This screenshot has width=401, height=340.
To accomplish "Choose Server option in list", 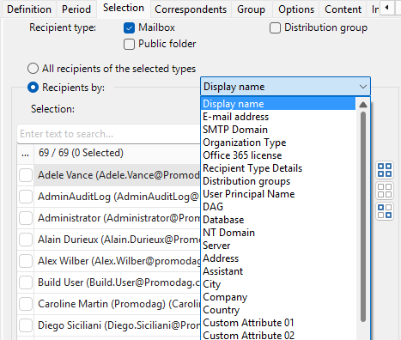I will (278, 246).
